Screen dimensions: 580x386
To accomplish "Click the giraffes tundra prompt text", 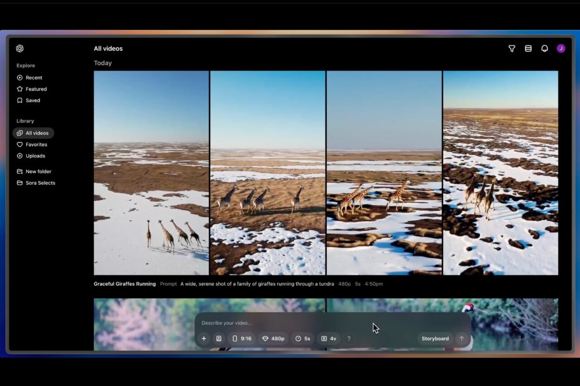I will click(257, 284).
